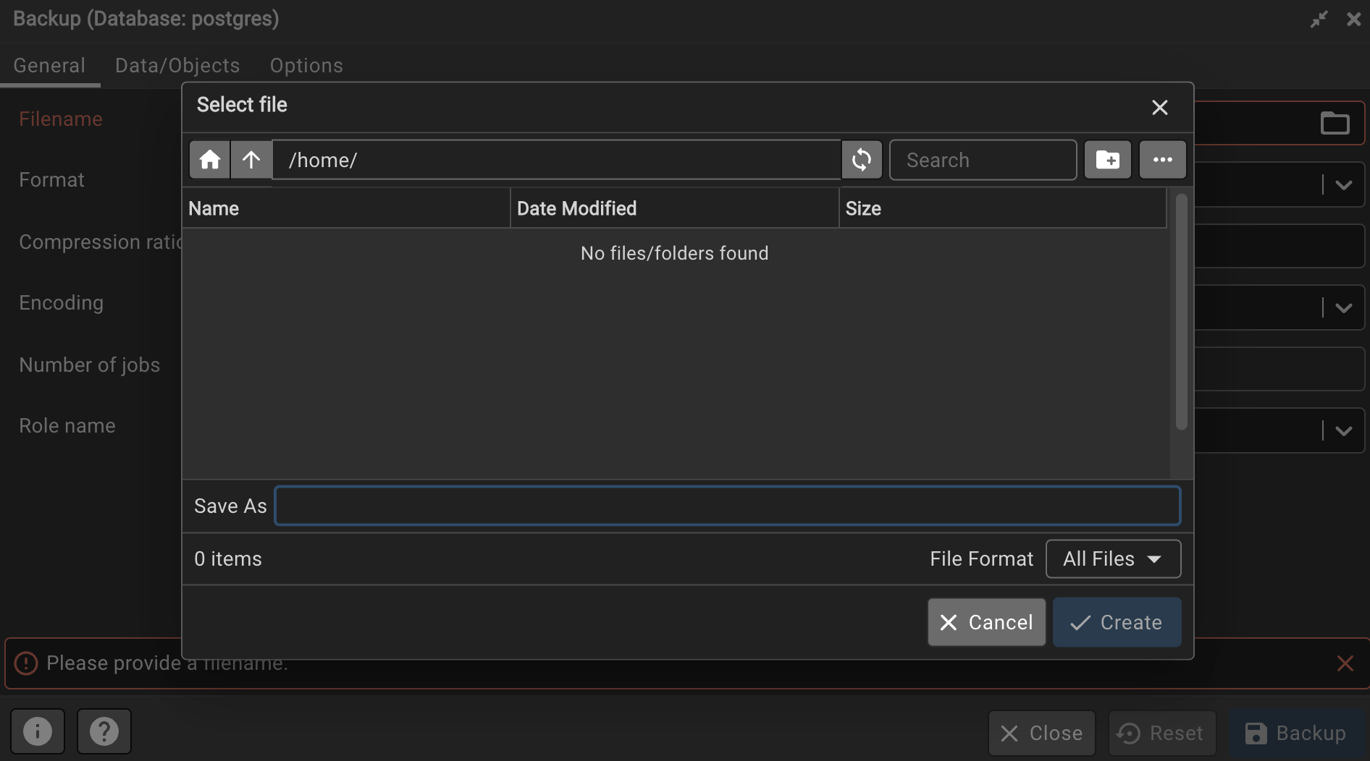Click the info icon

pyautogui.click(x=38, y=731)
